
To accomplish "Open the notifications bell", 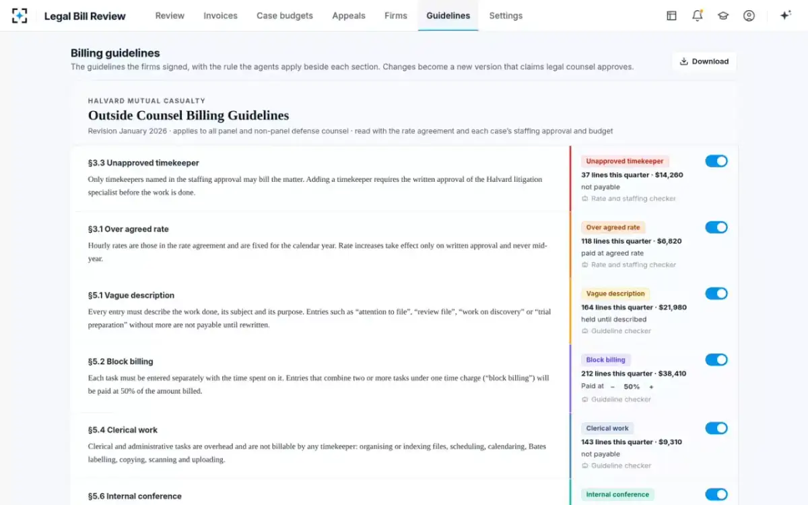I will [x=698, y=15].
